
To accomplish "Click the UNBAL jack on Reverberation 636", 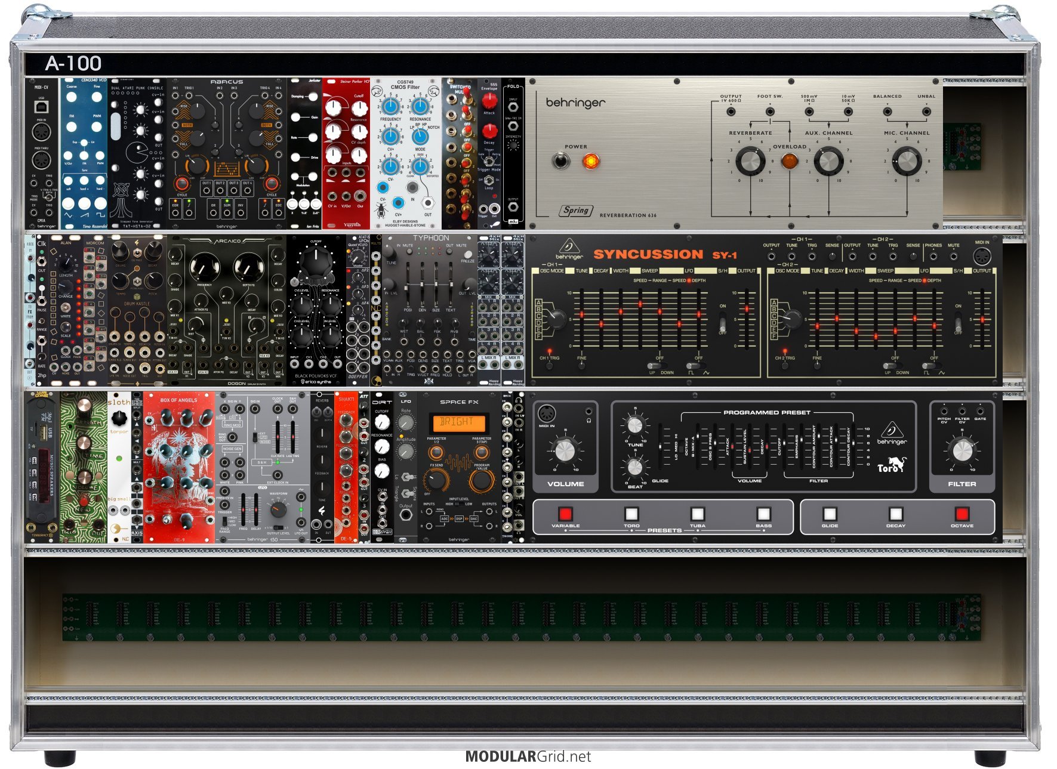I will point(926,112).
